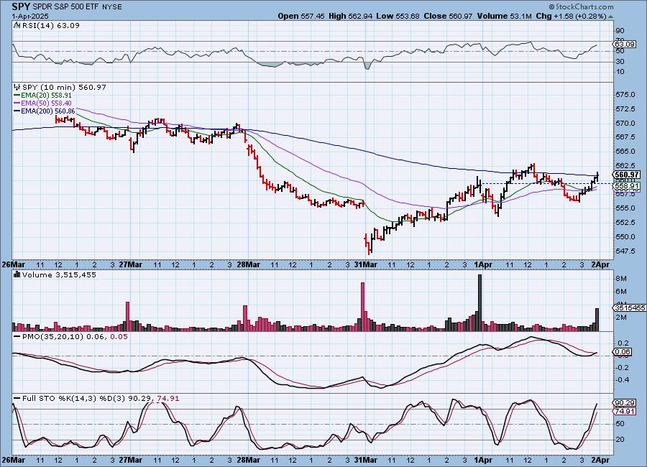Click the 74.91 stochastic %D value tag

coord(624,411)
